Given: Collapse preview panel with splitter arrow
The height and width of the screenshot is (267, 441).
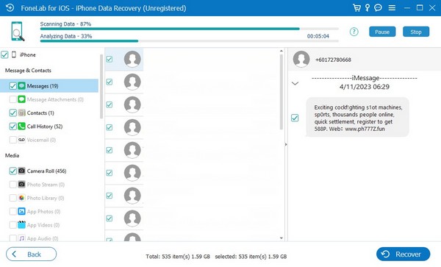Looking at the screenshot, I should (x=286, y=144).
